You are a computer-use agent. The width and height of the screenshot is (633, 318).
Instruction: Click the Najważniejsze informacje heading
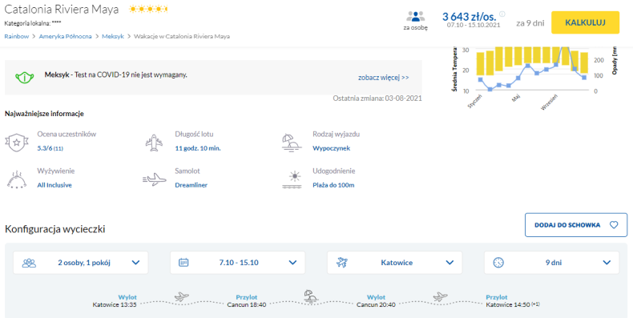[44, 114]
